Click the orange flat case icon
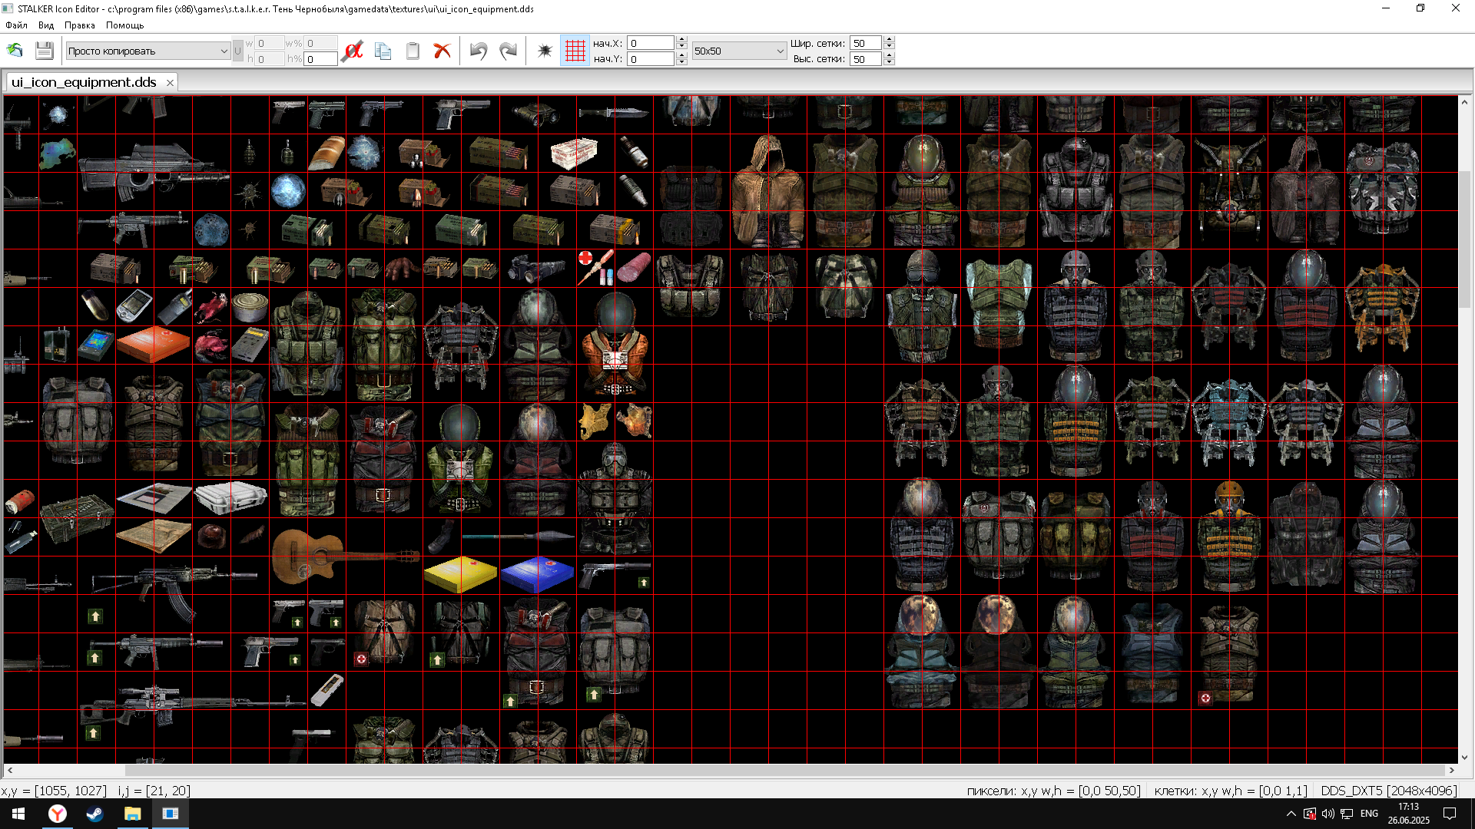The width and height of the screenshot is (1475, 829). tap(154, 345)
